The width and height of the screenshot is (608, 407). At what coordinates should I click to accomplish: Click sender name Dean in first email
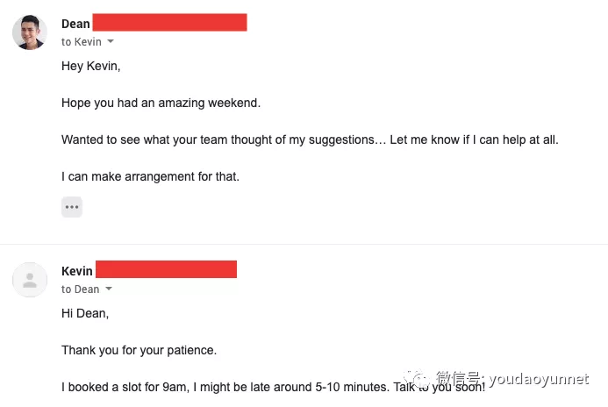pyautogui.click(x=75, y=24)
